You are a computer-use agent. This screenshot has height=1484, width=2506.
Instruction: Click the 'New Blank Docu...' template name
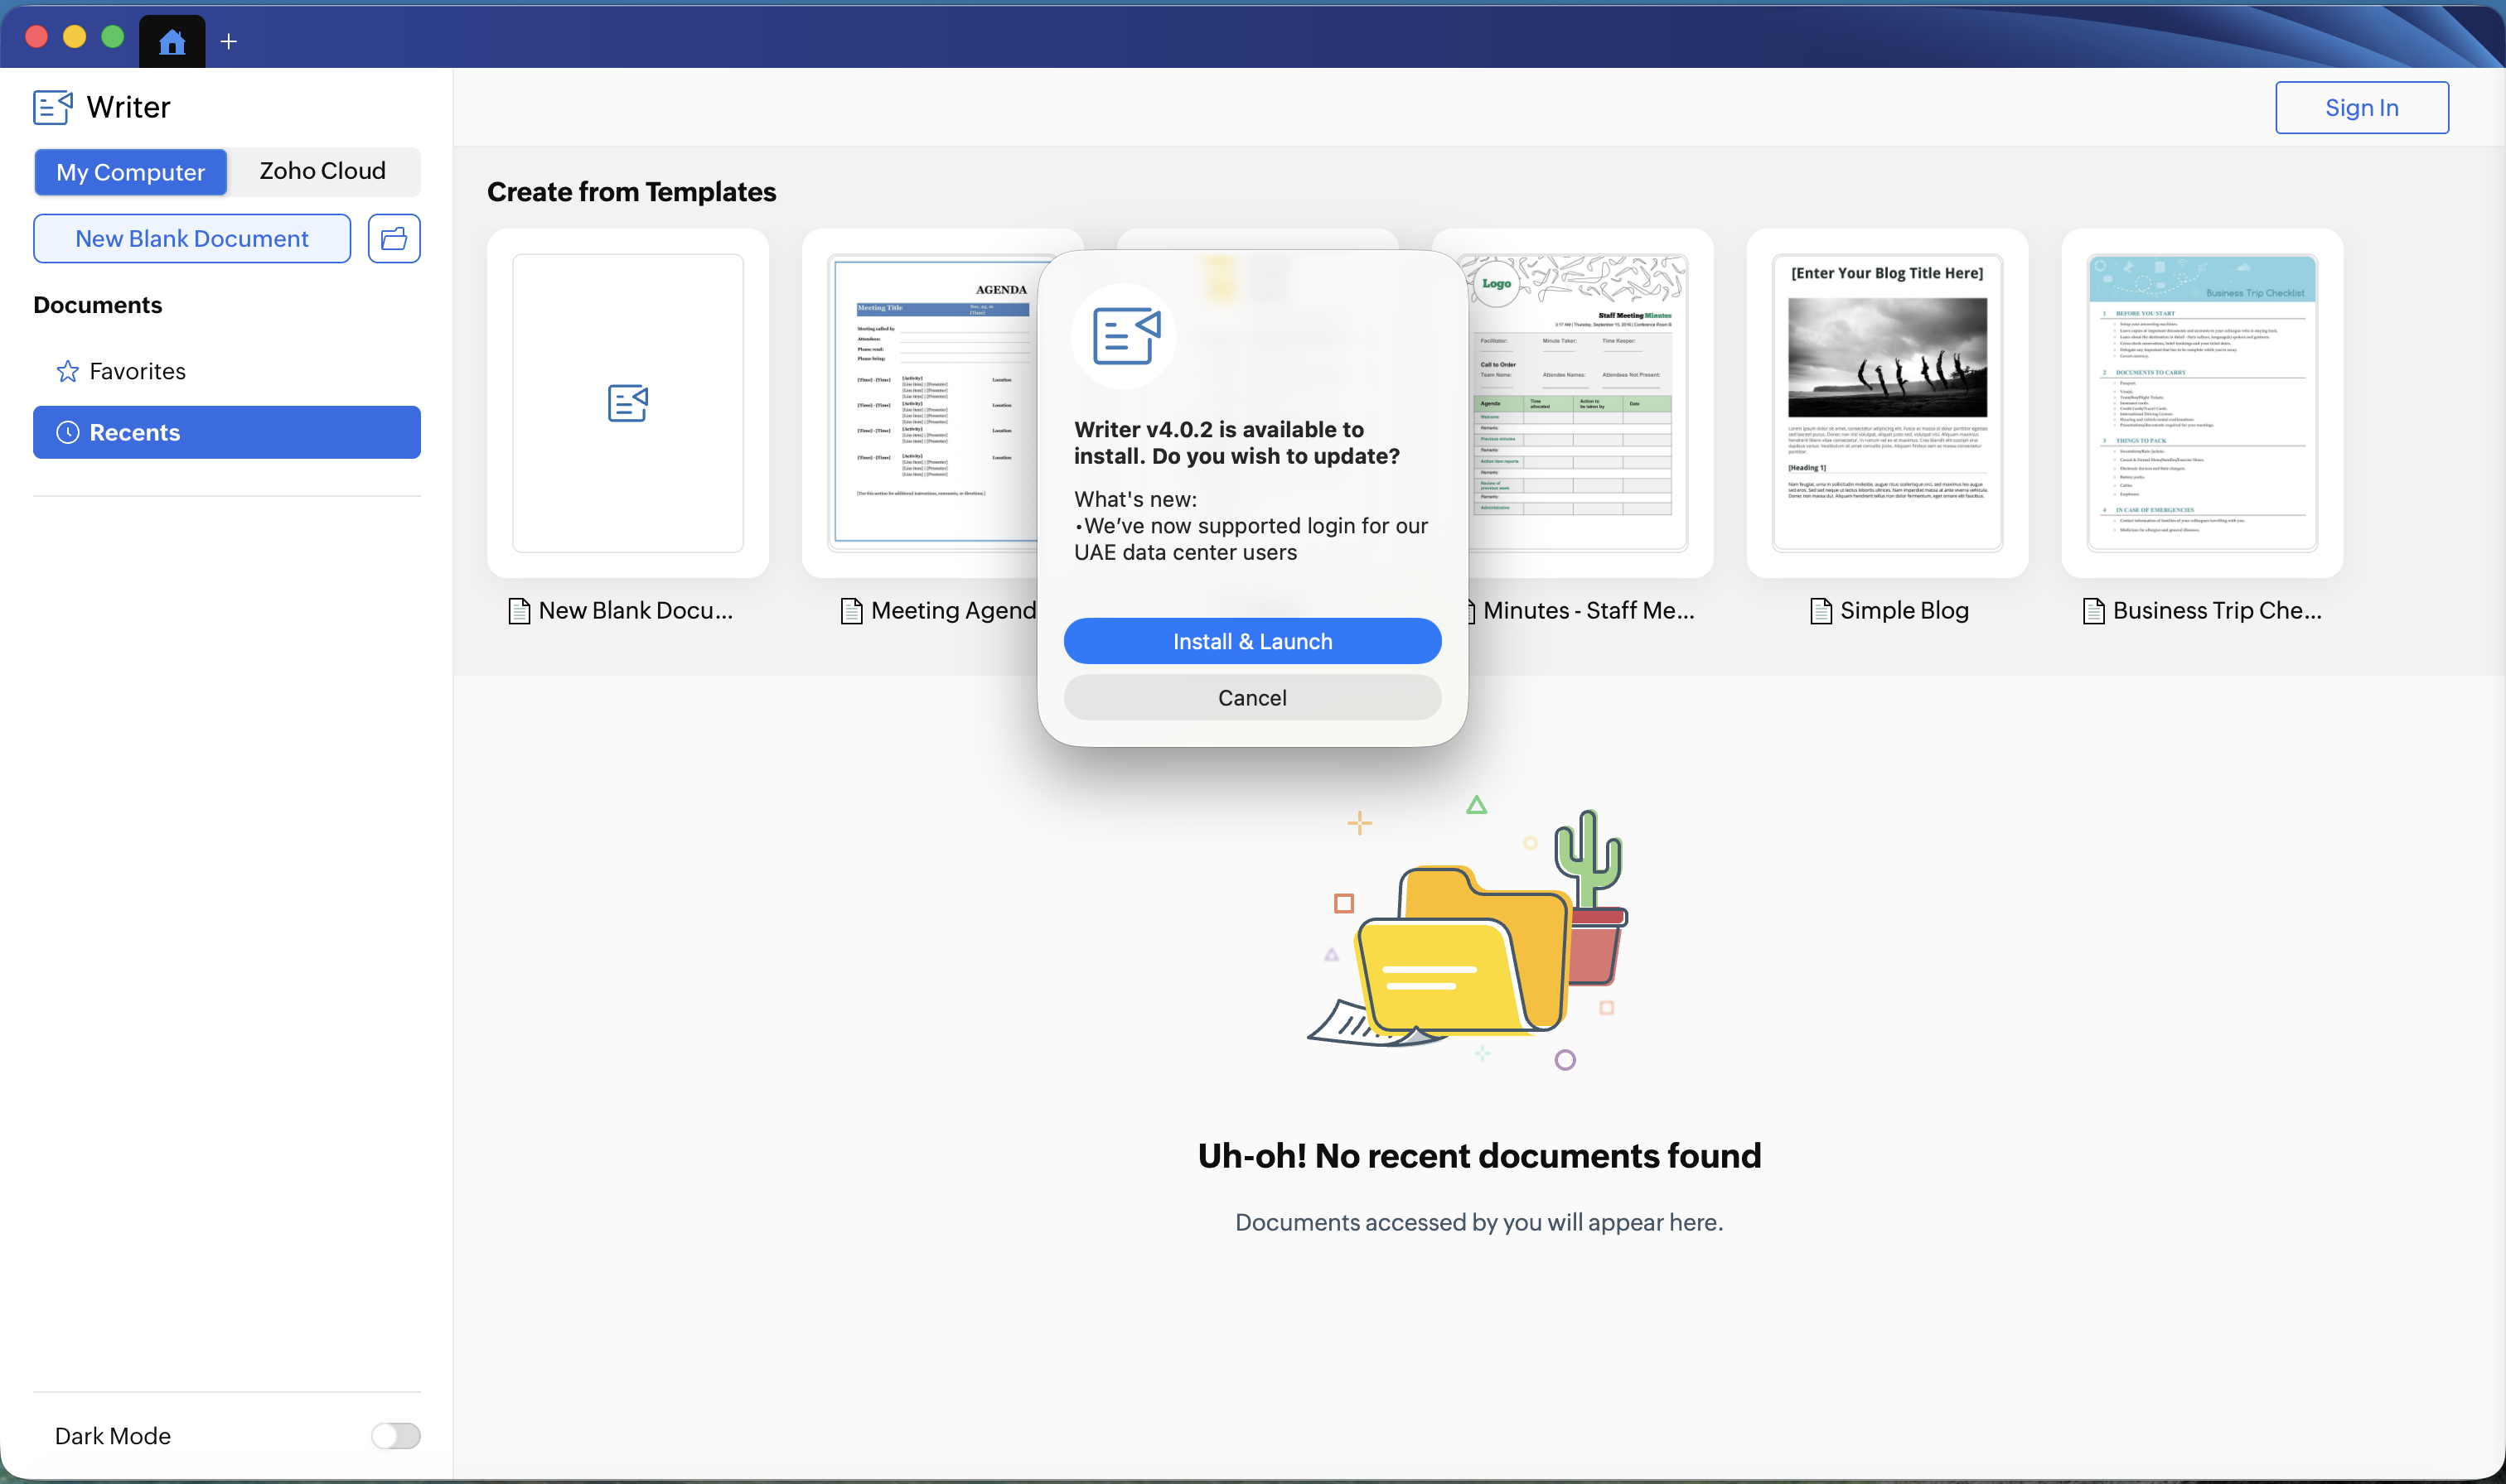pyautogui.click(x=636, y=610)
